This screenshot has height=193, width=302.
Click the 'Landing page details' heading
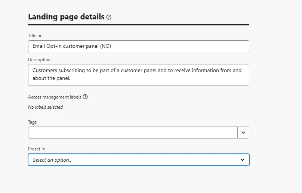66,17
